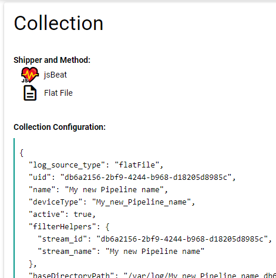The width and height of the screenshot is (276, 278).
Task: Click the deviceType value My_new_Pipeline_name
Action: pyautogui.click(x=142, y=202)
